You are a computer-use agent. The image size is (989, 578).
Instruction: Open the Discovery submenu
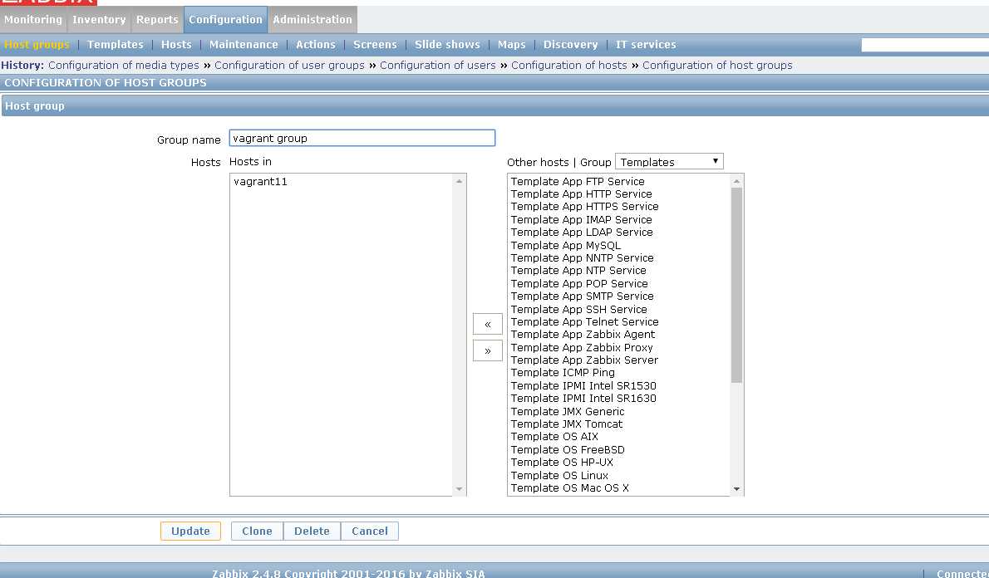point(570,45)
